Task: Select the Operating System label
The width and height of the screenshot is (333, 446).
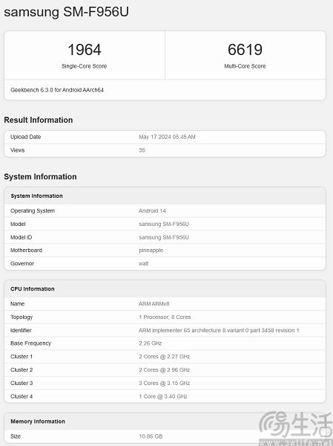Action: point(33,211)
